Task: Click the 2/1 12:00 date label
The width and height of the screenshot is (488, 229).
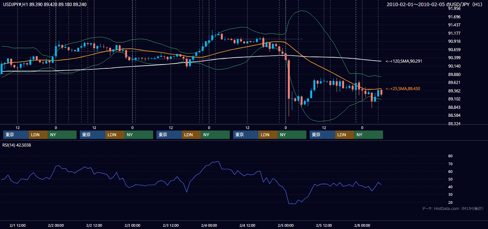Action: (x=18, y=225)
